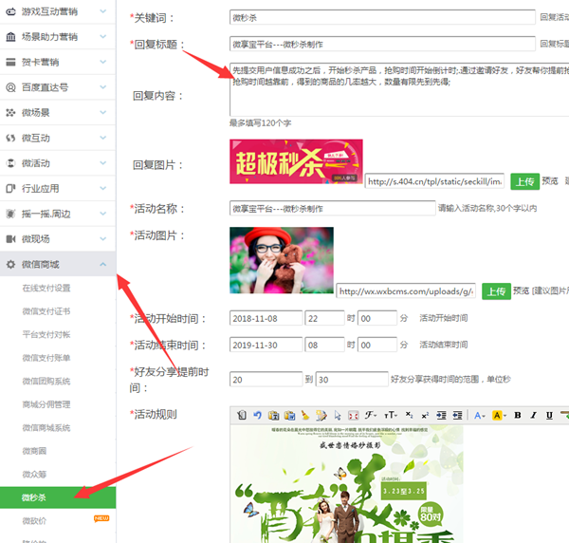Click the subscript icon in the editor toolbar
This screenshot has width=569, height=543.
tap(409, 415)
